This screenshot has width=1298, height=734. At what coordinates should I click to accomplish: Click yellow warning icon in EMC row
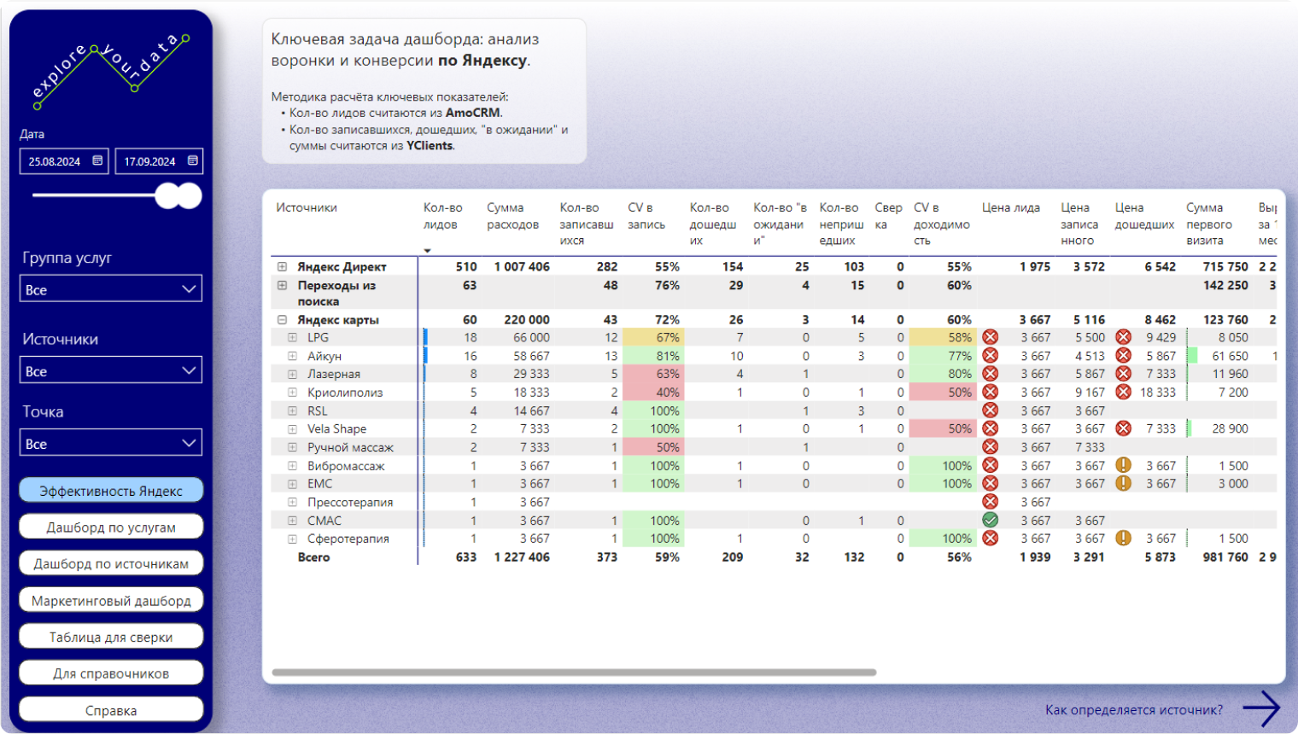[x=1124, y=483]
